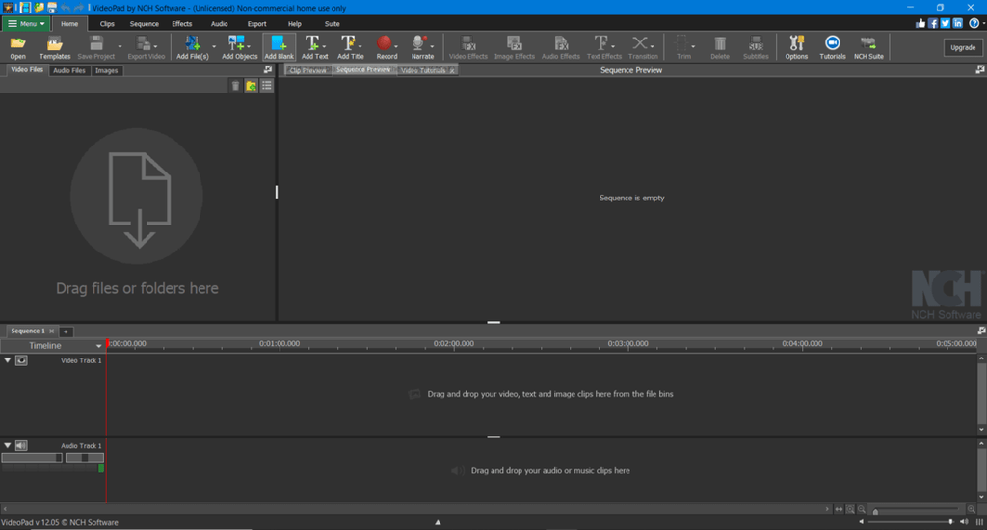
Task: Click the Upgrade button
Action: click(963, 48)
